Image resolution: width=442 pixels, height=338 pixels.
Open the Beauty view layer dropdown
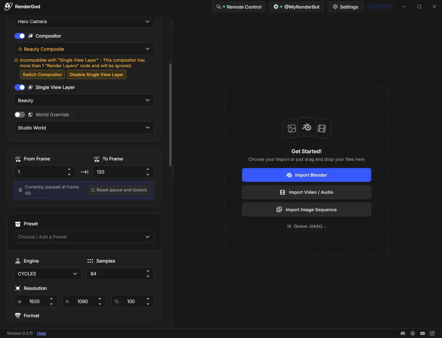point(84,100)
